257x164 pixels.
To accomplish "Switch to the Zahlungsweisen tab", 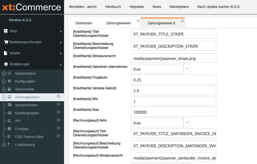I will [118, 23].
